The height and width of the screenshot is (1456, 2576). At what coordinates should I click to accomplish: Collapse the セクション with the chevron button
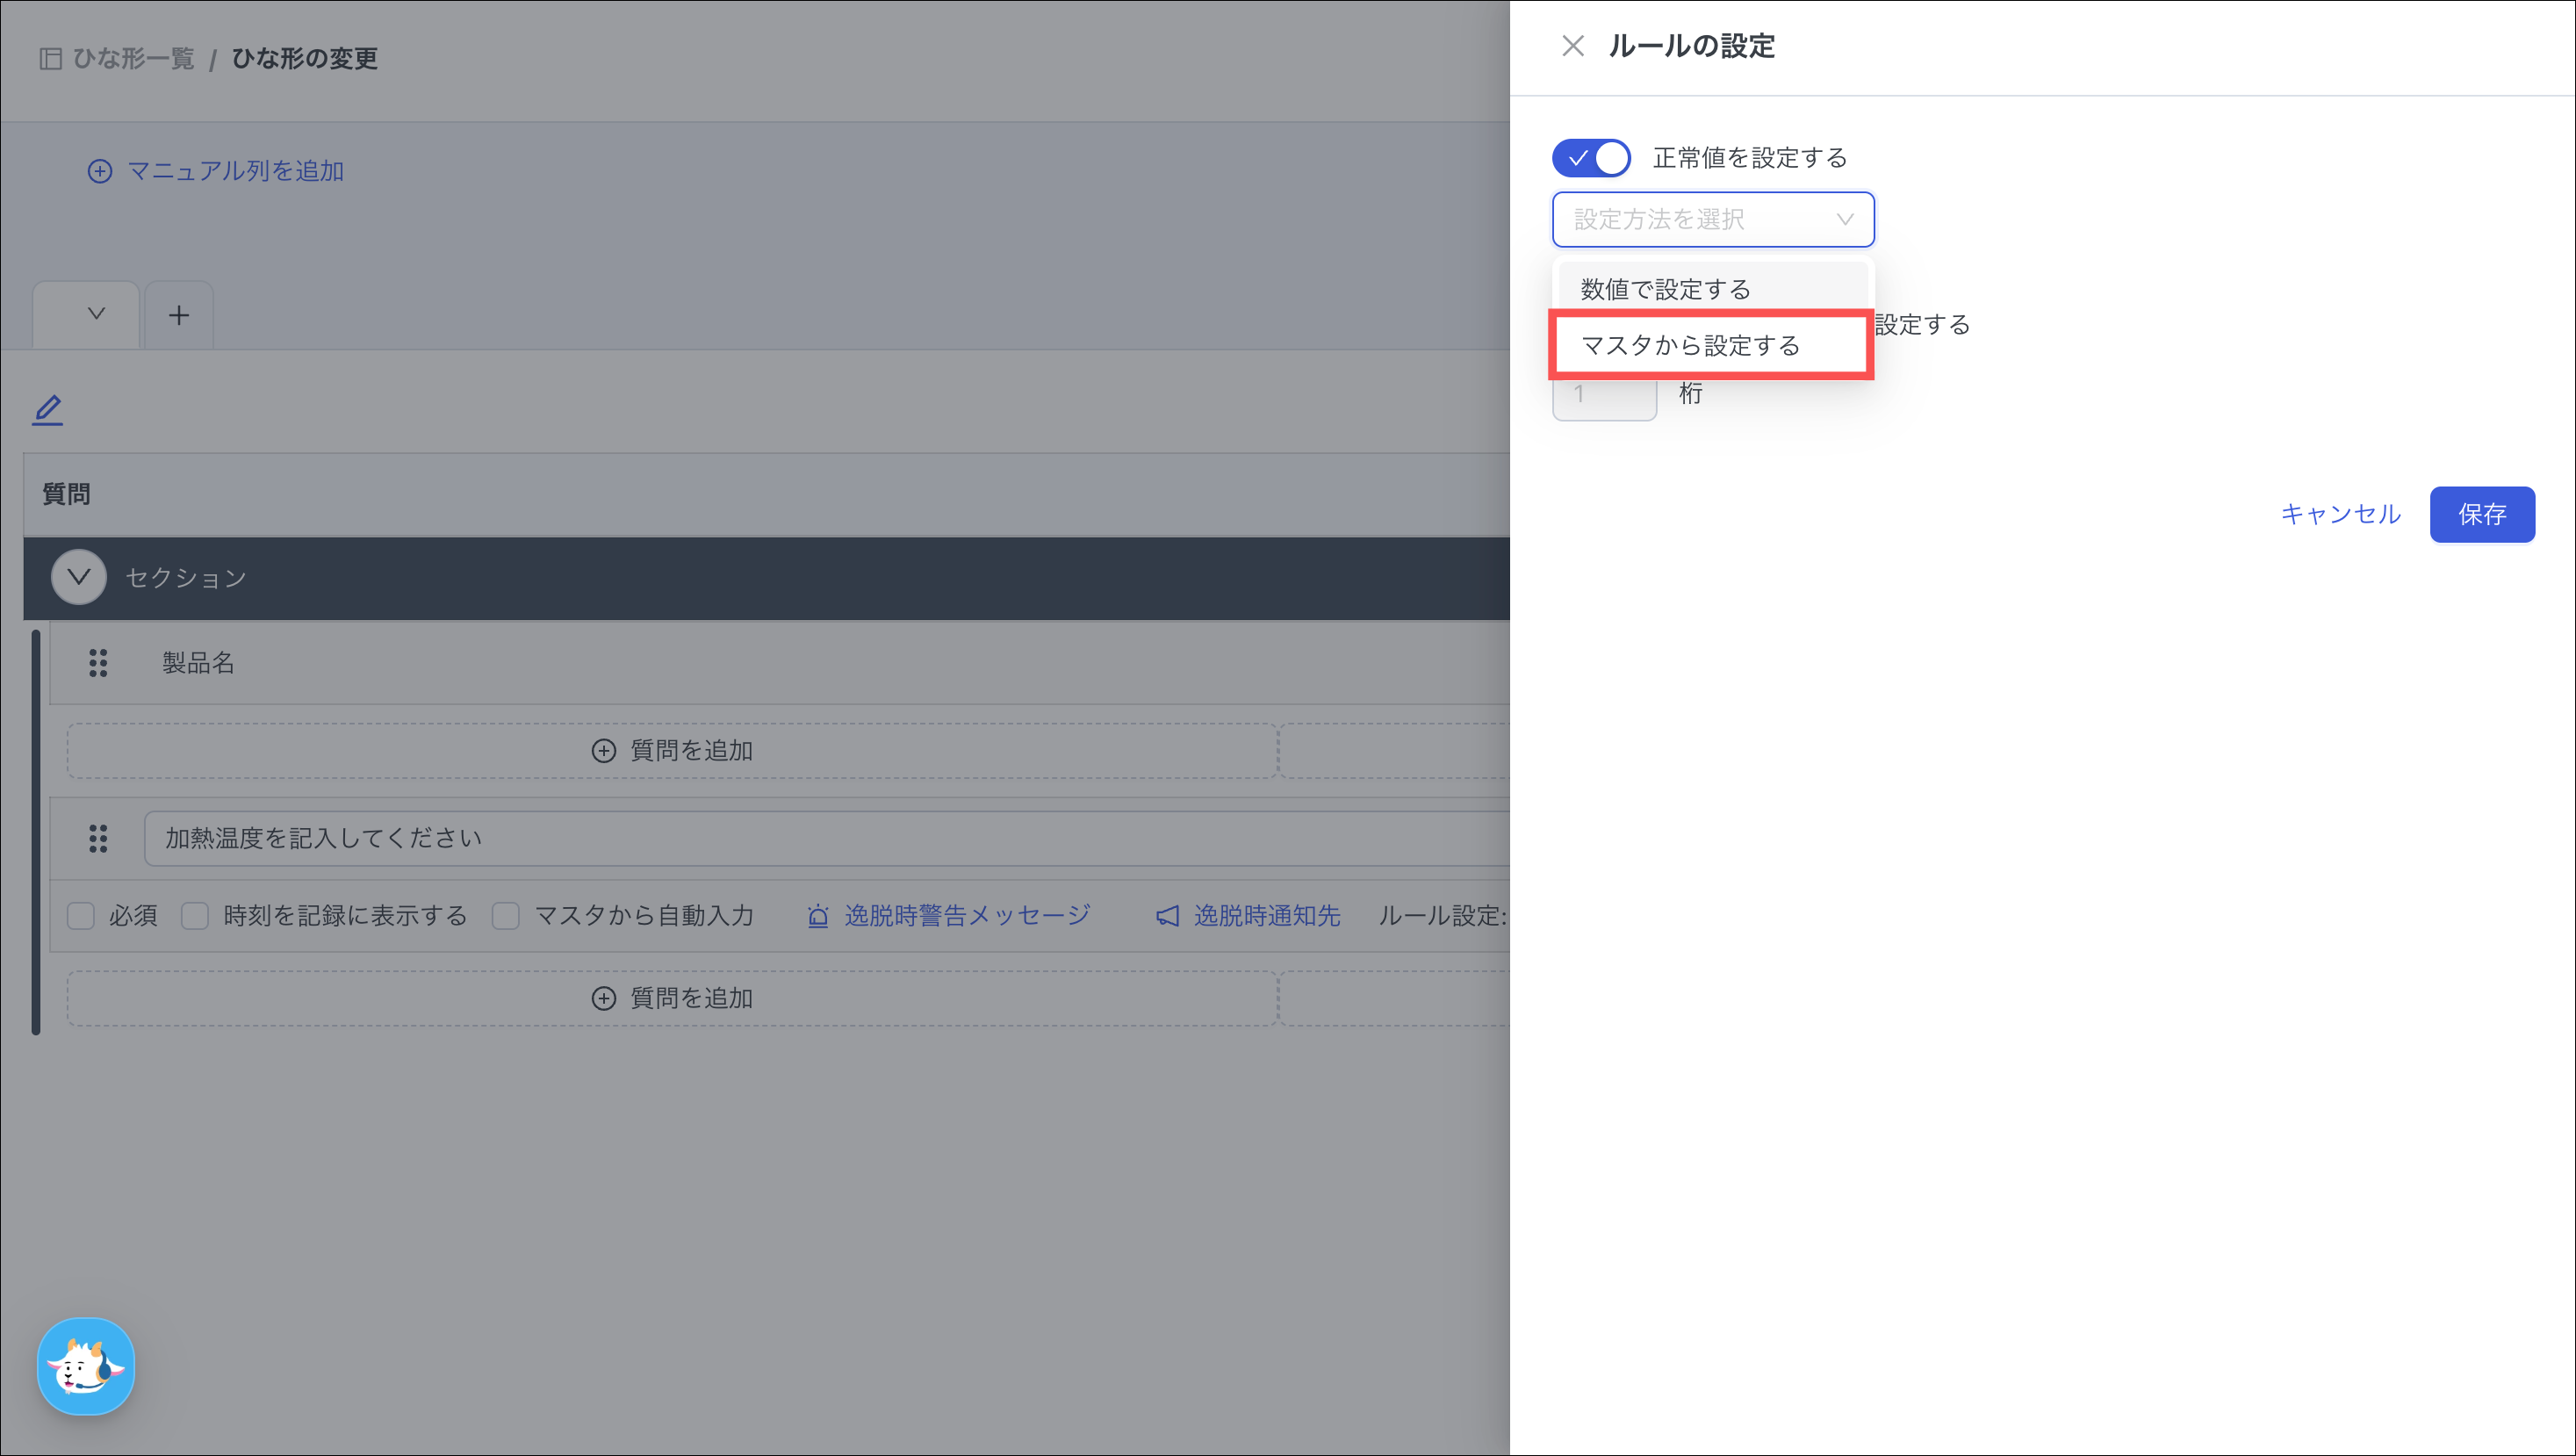coord(79,577)
